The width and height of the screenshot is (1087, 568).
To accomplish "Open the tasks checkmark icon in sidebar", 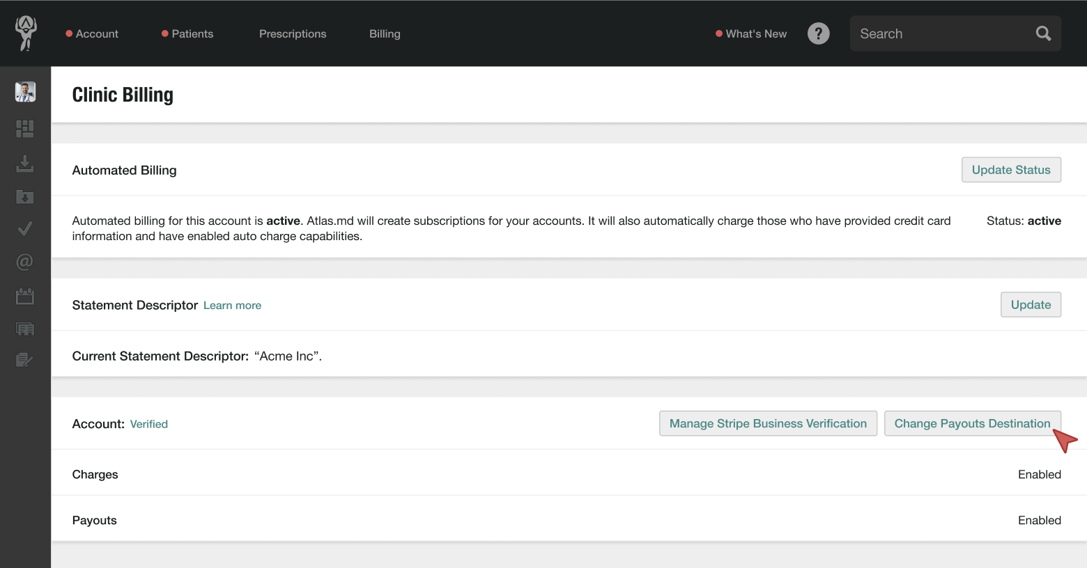I will click(x=25, y=228).
